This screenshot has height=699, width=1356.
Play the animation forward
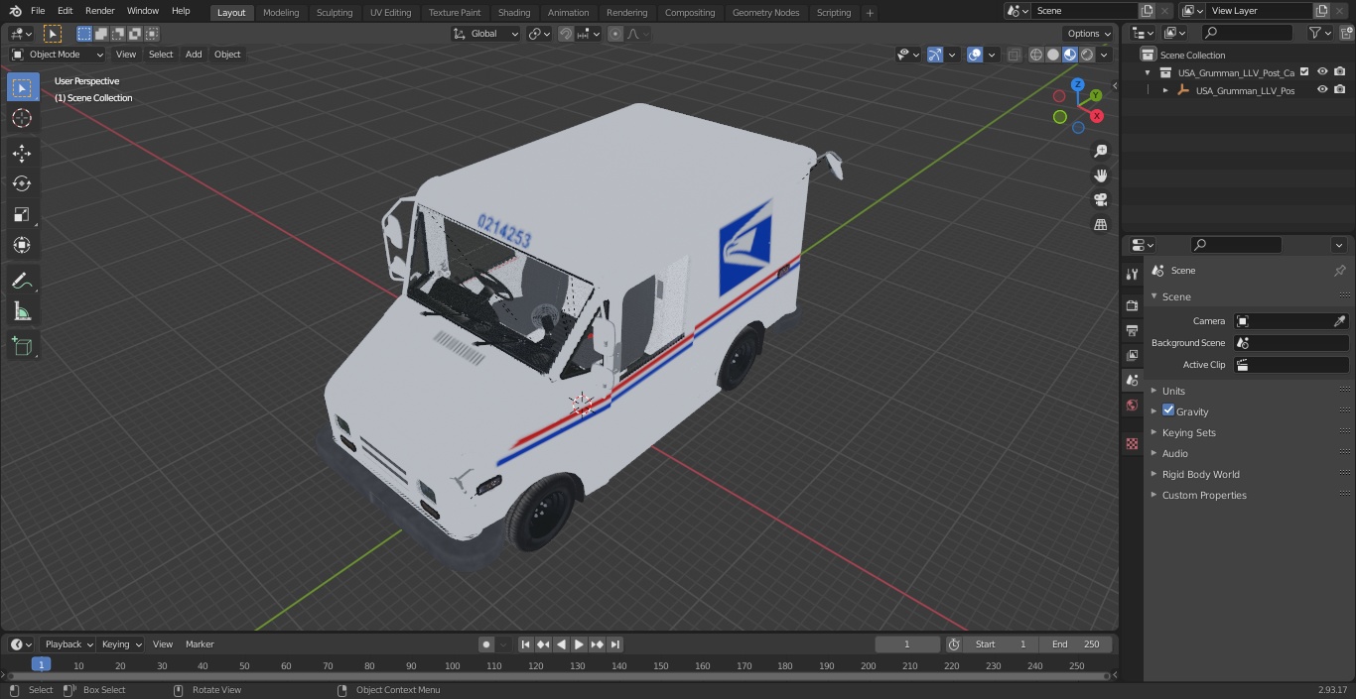[x=580, y=644]
